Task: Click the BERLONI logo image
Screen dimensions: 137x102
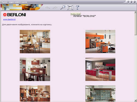Action: coord(15,15)
